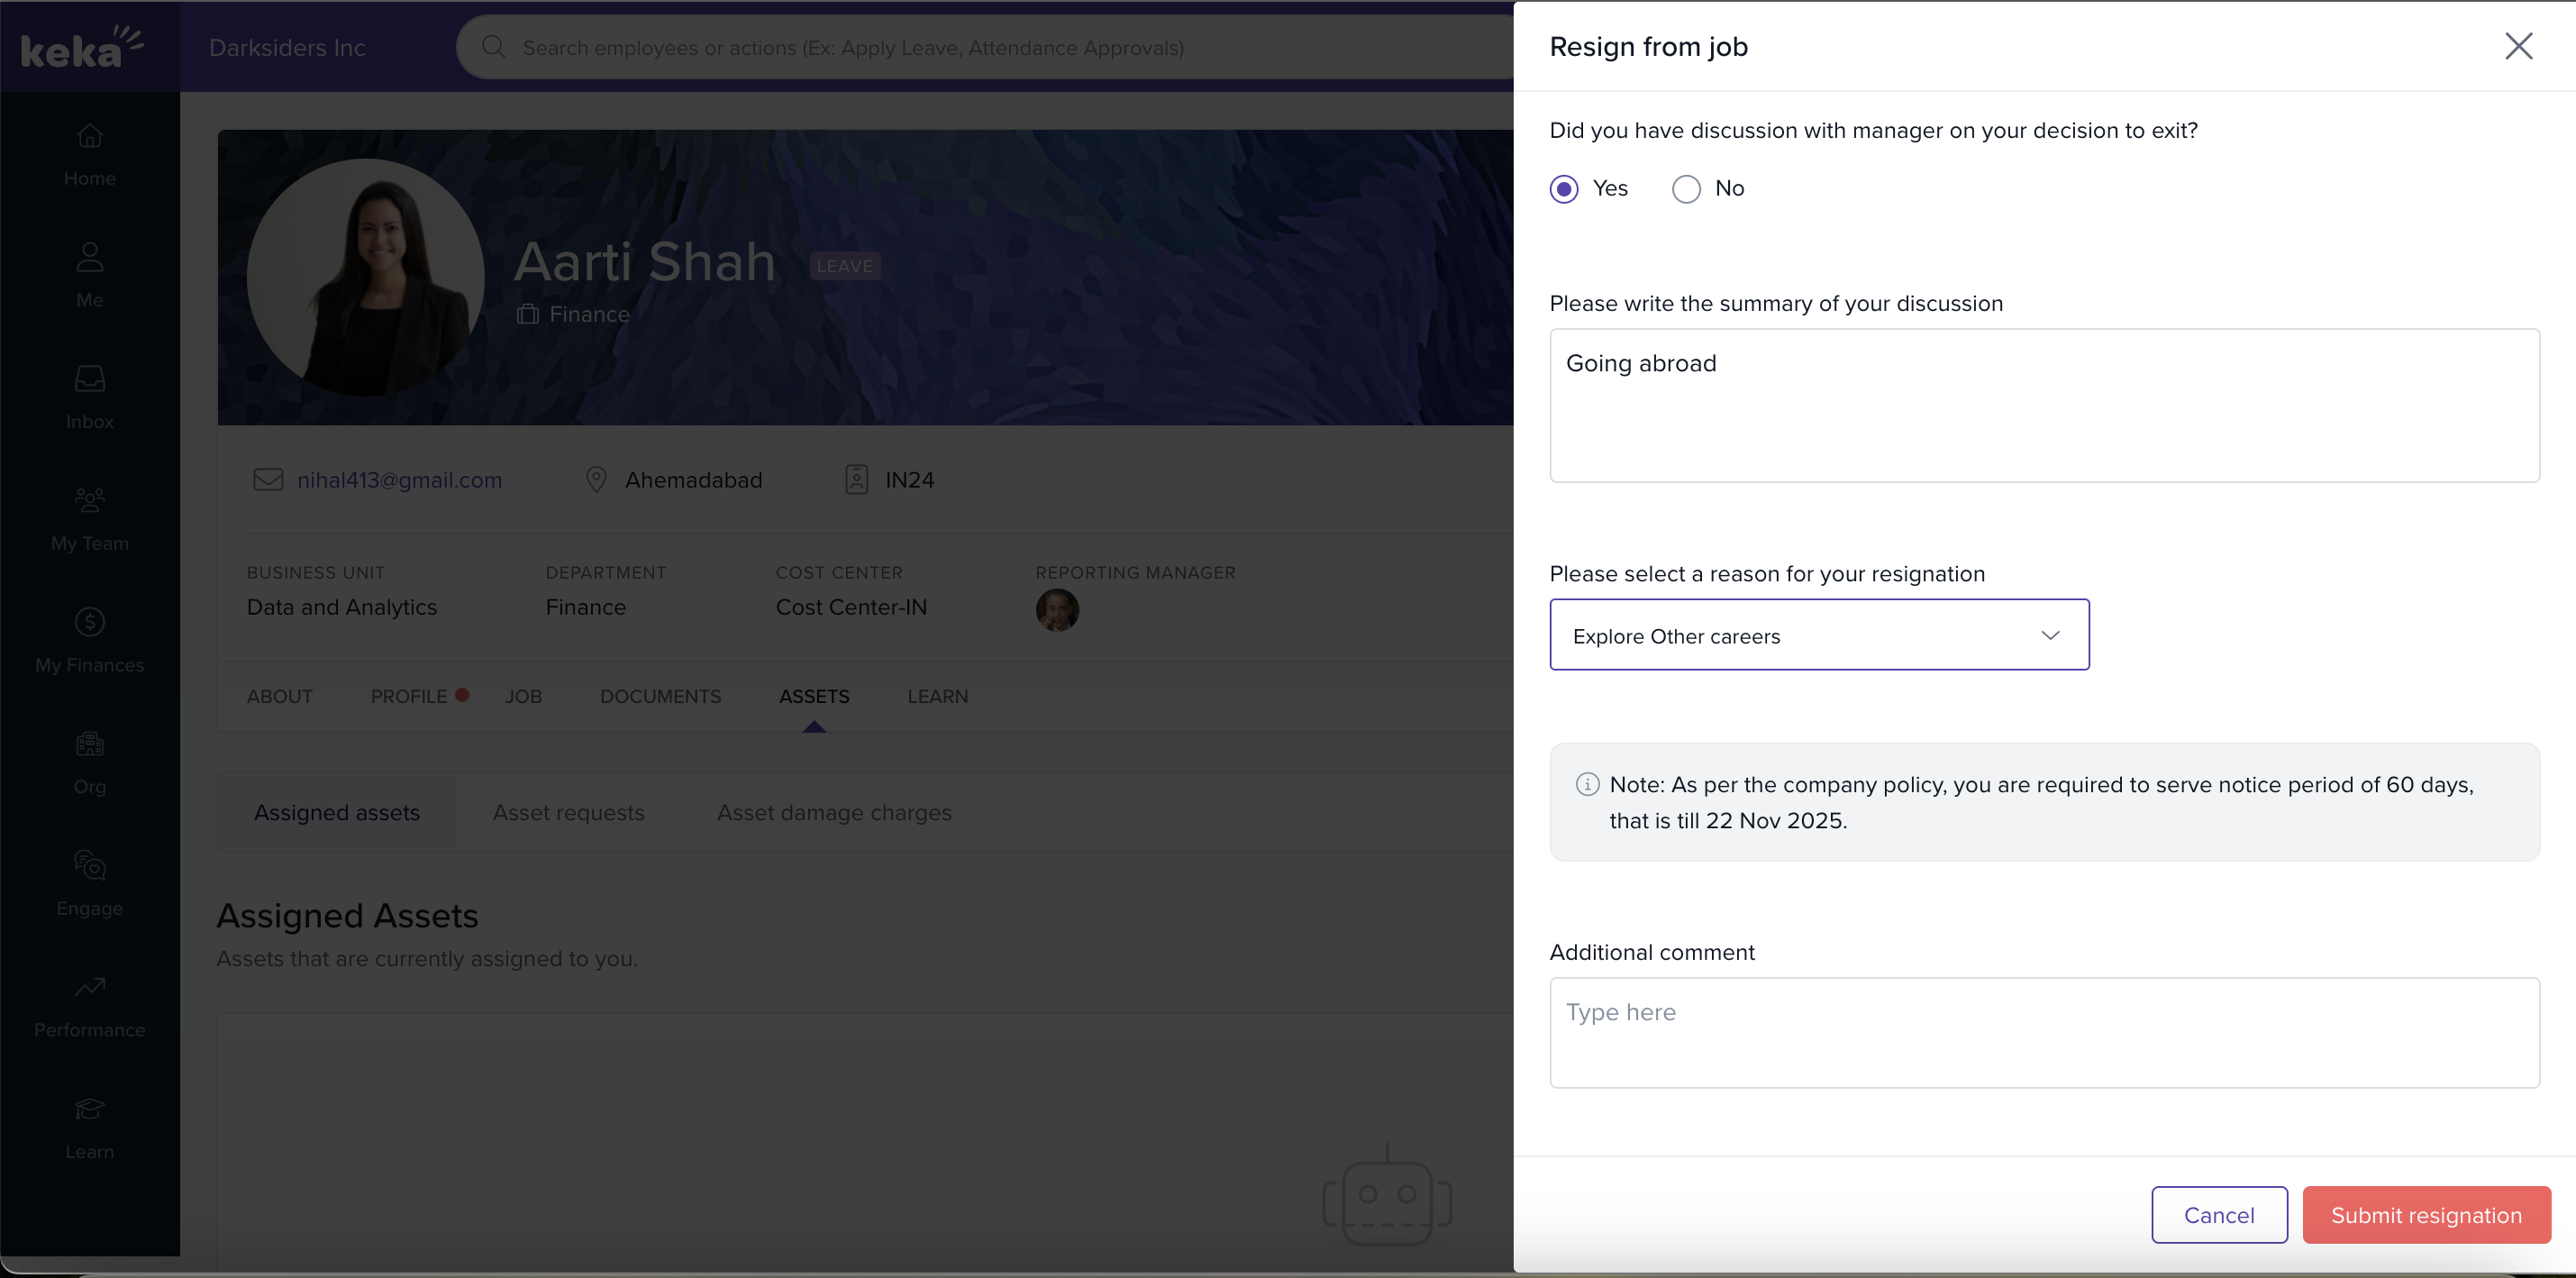Open the Asset requests tab
Viewport: 2576px width, 1278px height.
[x=568, y=812]
